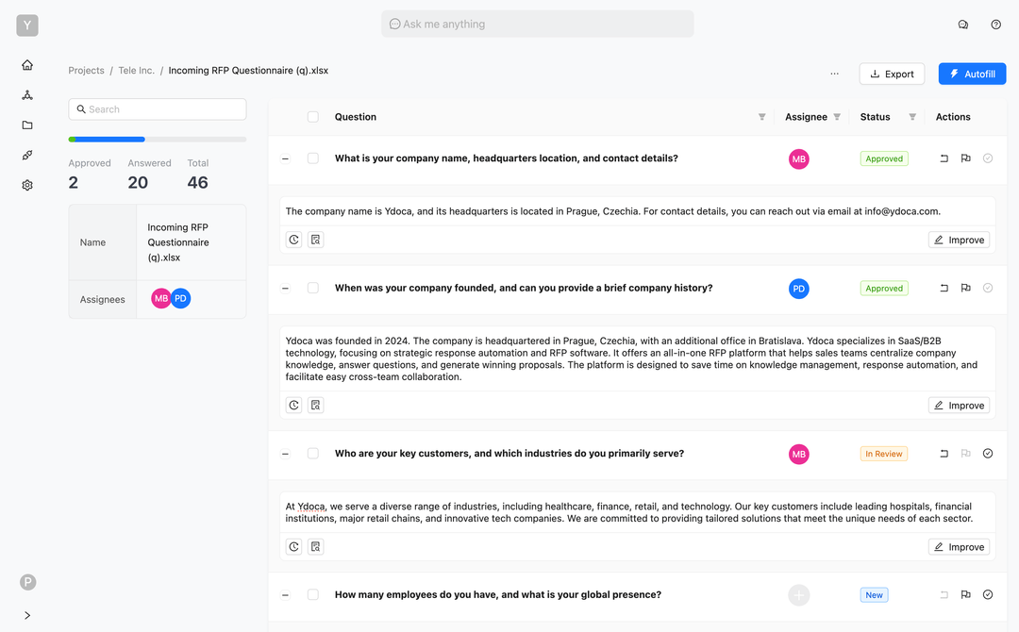This screenshot has width=1019, height=632.
Task: Revert the answer for key customers question
Action: (x=944, y=454)
